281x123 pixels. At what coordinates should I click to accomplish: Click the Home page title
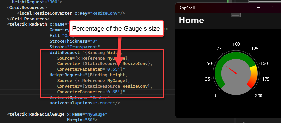tap(191, 20)
